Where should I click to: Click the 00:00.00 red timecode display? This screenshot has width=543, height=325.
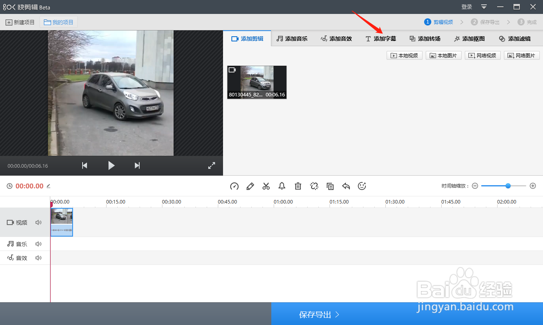(x=29, y=186)
